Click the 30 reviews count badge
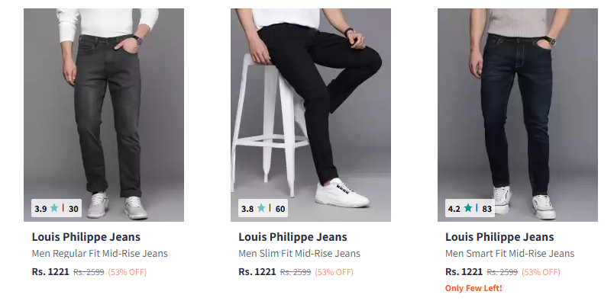 (x=73, y=209)
